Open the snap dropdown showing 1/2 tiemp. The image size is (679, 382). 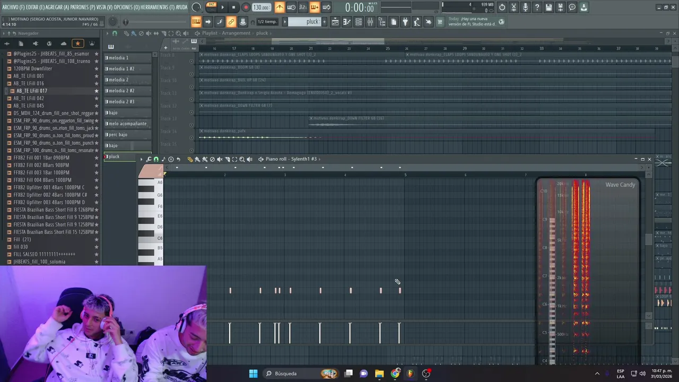click(267, 22)
